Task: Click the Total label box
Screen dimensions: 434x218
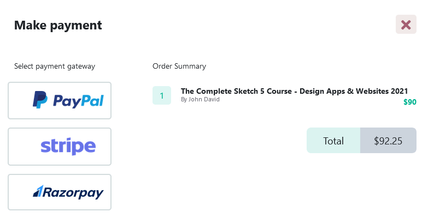Action: pyautogui.click(x=333, y=141)
